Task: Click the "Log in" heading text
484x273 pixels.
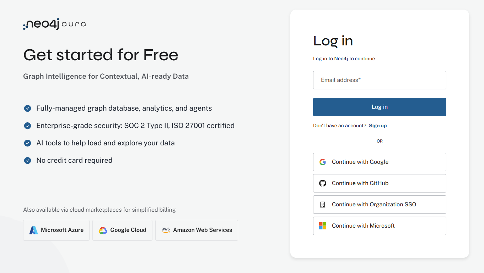Action: click(x=333, y=41)
